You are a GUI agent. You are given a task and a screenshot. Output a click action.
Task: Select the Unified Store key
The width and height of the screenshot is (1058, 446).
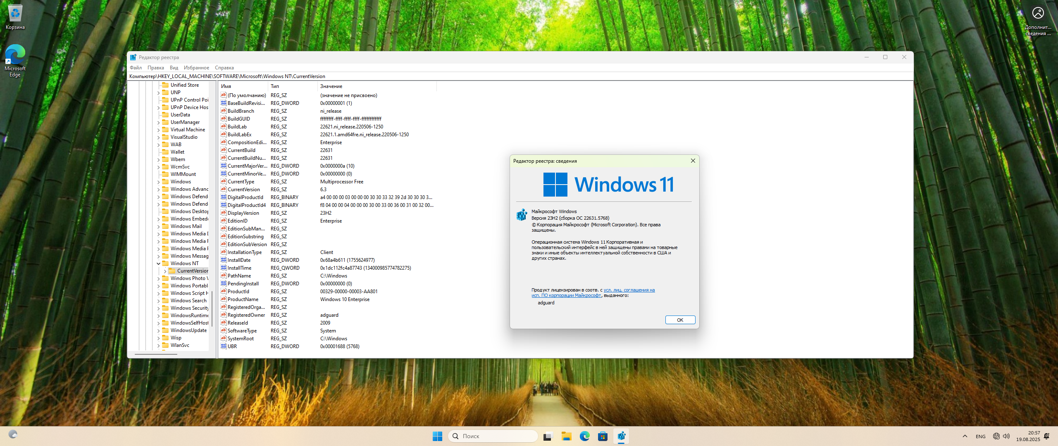pos(184,85)
